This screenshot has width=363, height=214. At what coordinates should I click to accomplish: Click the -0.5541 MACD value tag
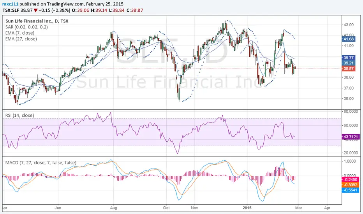[x=351, y=190]
